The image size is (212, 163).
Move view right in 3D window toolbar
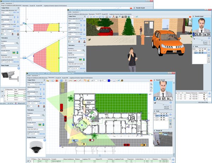point(91,17)
